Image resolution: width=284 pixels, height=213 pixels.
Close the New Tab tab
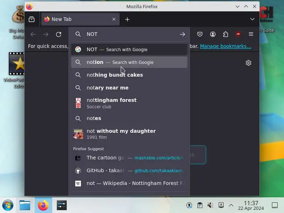click(114, 19)
